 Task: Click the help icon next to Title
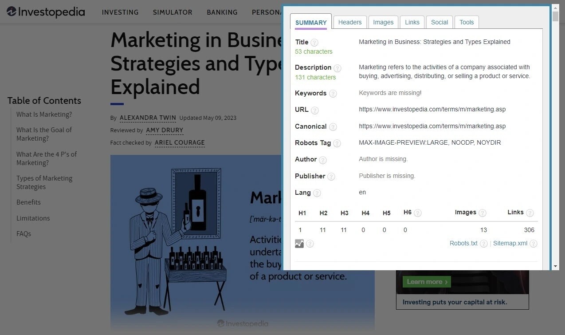point(314,43)
